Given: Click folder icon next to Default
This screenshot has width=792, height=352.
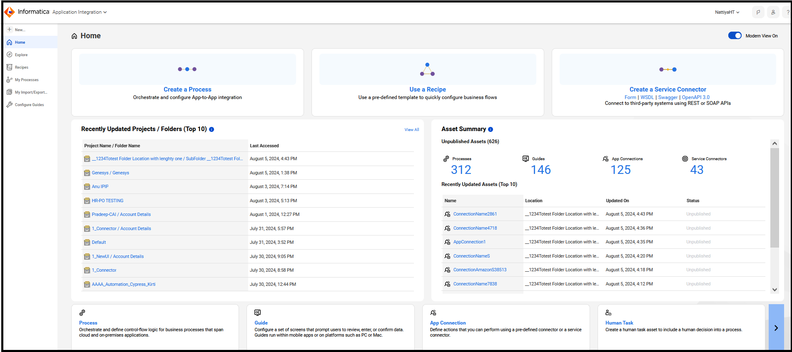Looking at the screenshot, I should [x=87, y=243].
